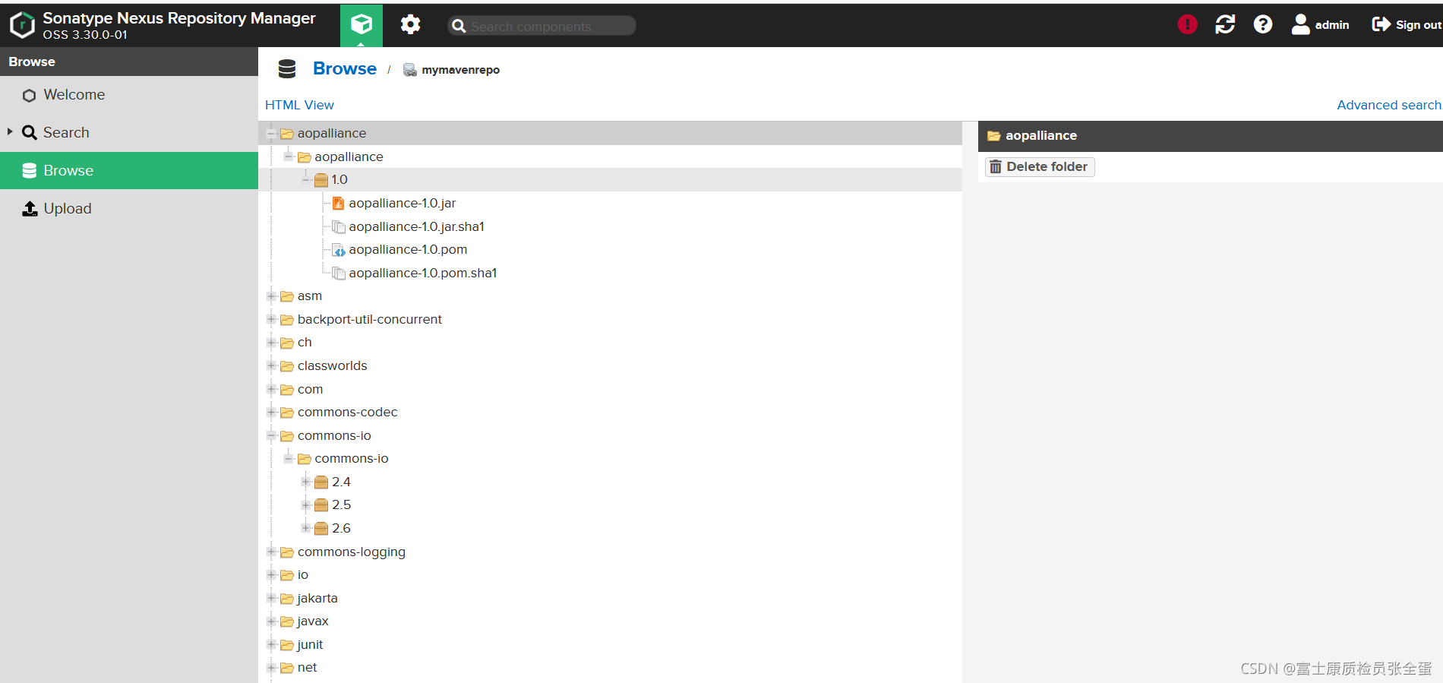
Task: Click the Browse breadcrumb heading
Action: (x=345, y=68)
